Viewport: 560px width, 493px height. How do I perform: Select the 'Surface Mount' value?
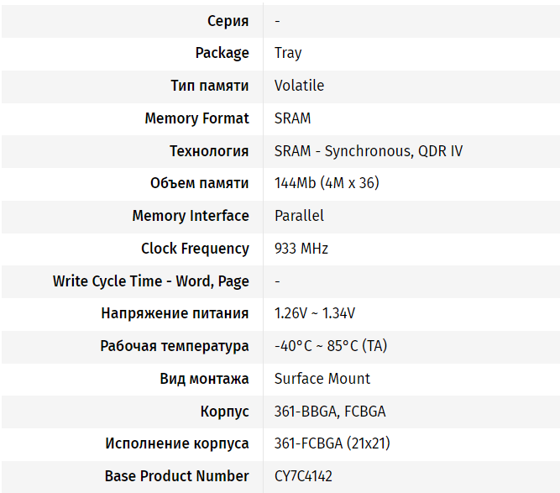[x=322, y=379]
